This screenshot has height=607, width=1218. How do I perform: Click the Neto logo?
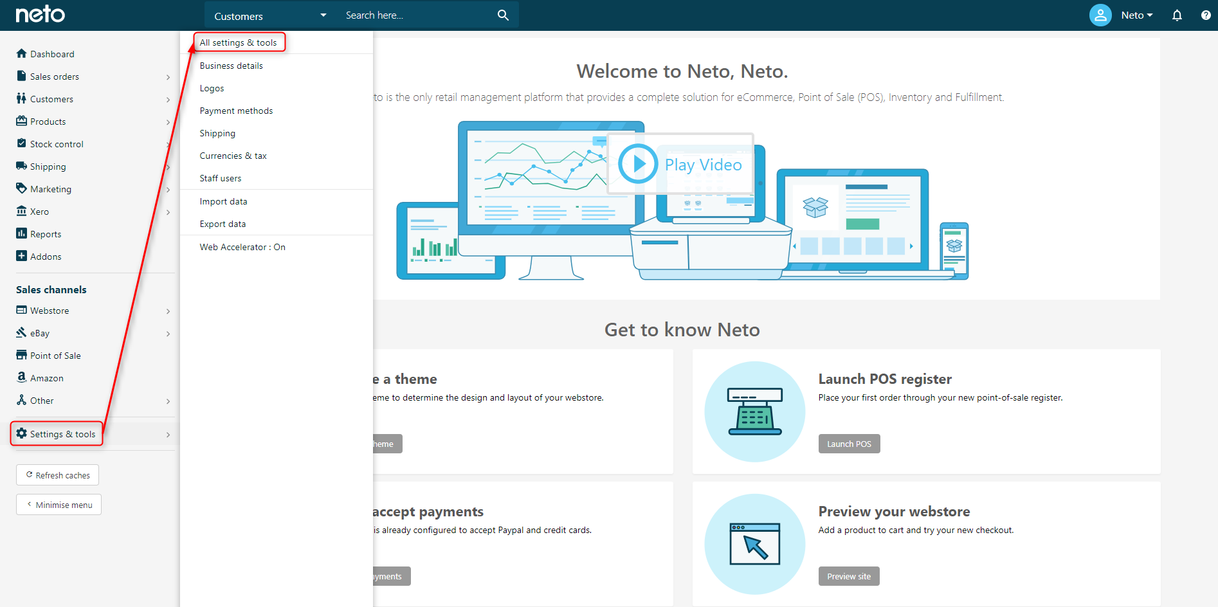40,14
